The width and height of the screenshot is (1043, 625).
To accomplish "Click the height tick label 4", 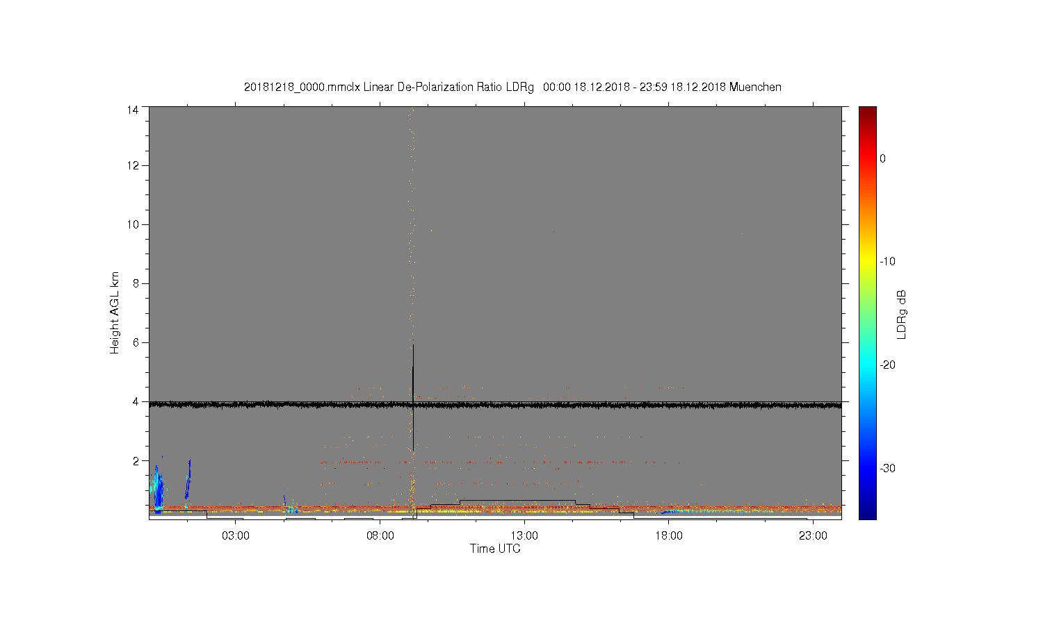I will (135, 401).
